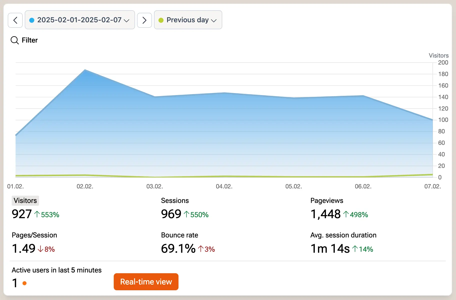The height and width of the screenshot is (300, 456).
Task: Click the green up arrow beside Visitors 553%
Action: pyautogui.click(x=37, y=214)
